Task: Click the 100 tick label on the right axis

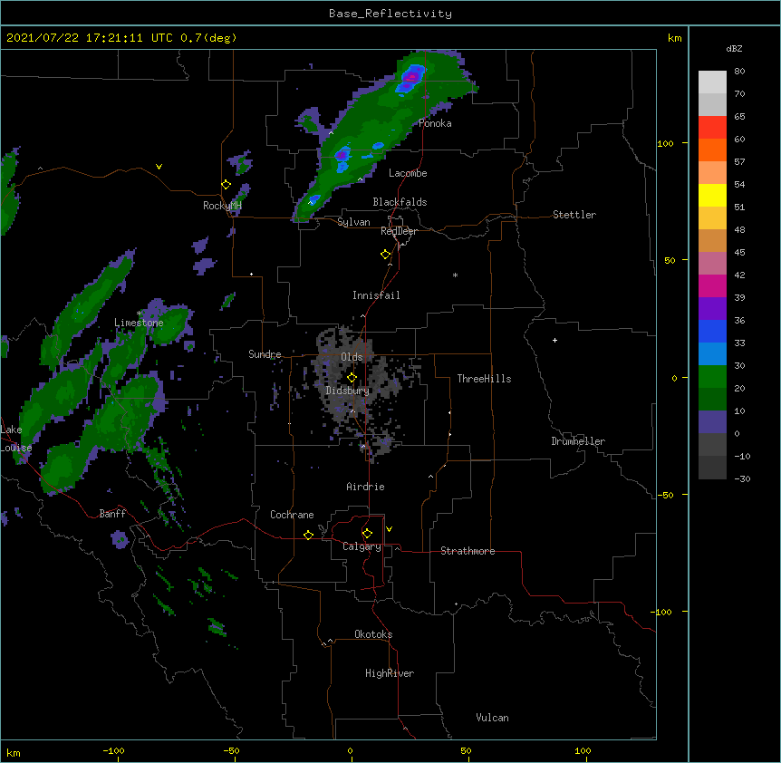Action: (x=665, y=143)
